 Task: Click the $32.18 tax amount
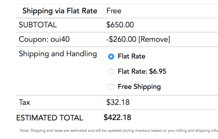tap(118, 102)
